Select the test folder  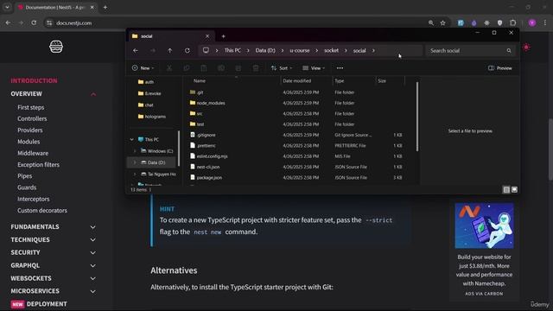[x=200, y=124]
